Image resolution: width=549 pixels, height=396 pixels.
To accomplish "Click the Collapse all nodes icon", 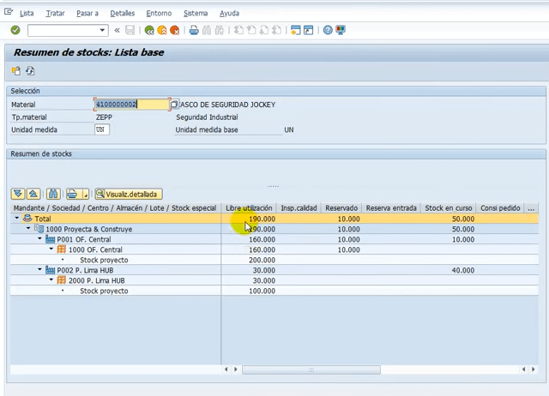I will [x=33, y=194].
